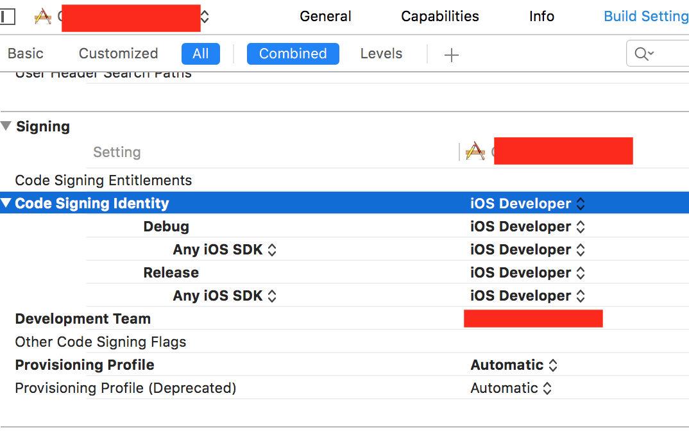Select the Code Signing Entitlements row
Viewport: 689px width, 432px height.
point(103,180)
